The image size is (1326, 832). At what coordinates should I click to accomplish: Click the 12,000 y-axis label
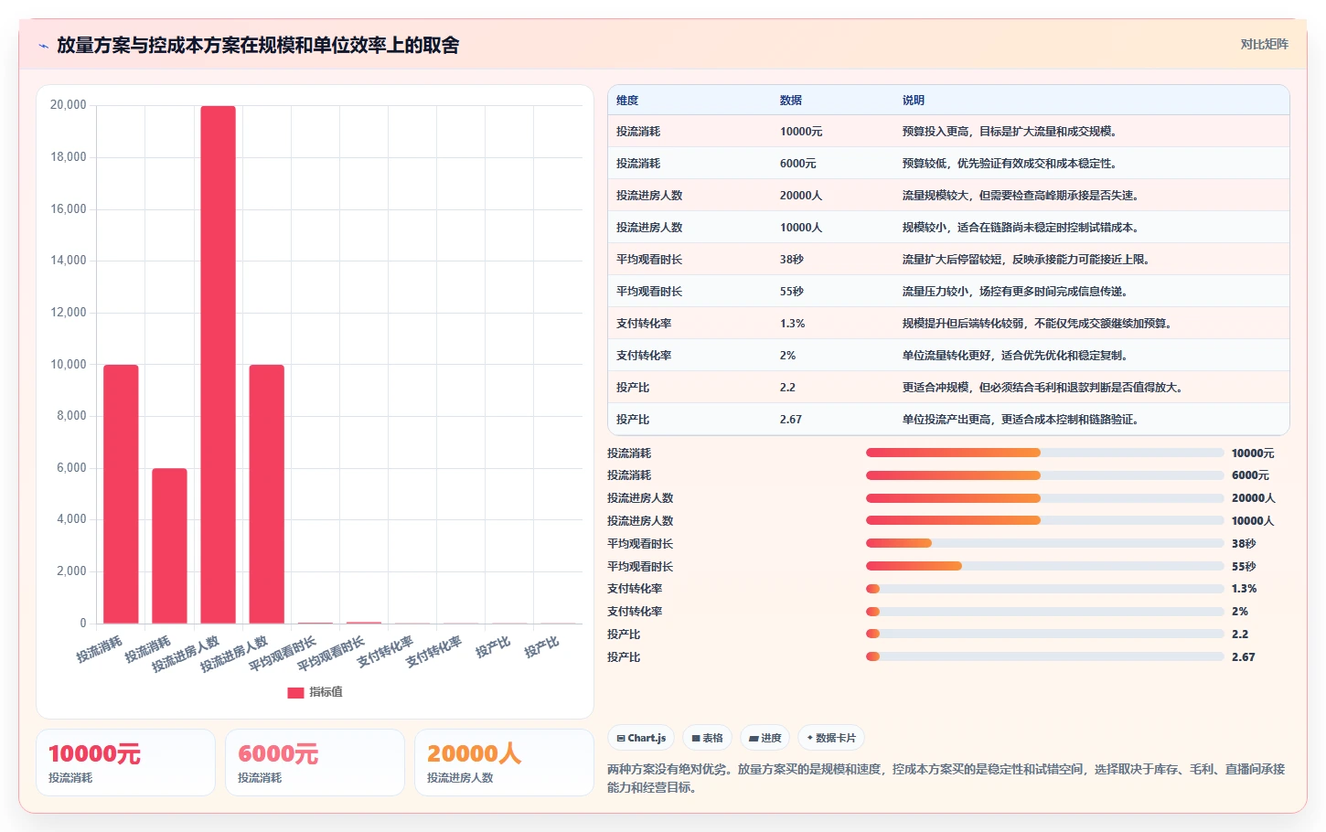pyautogui.click(x=68, y=313)
